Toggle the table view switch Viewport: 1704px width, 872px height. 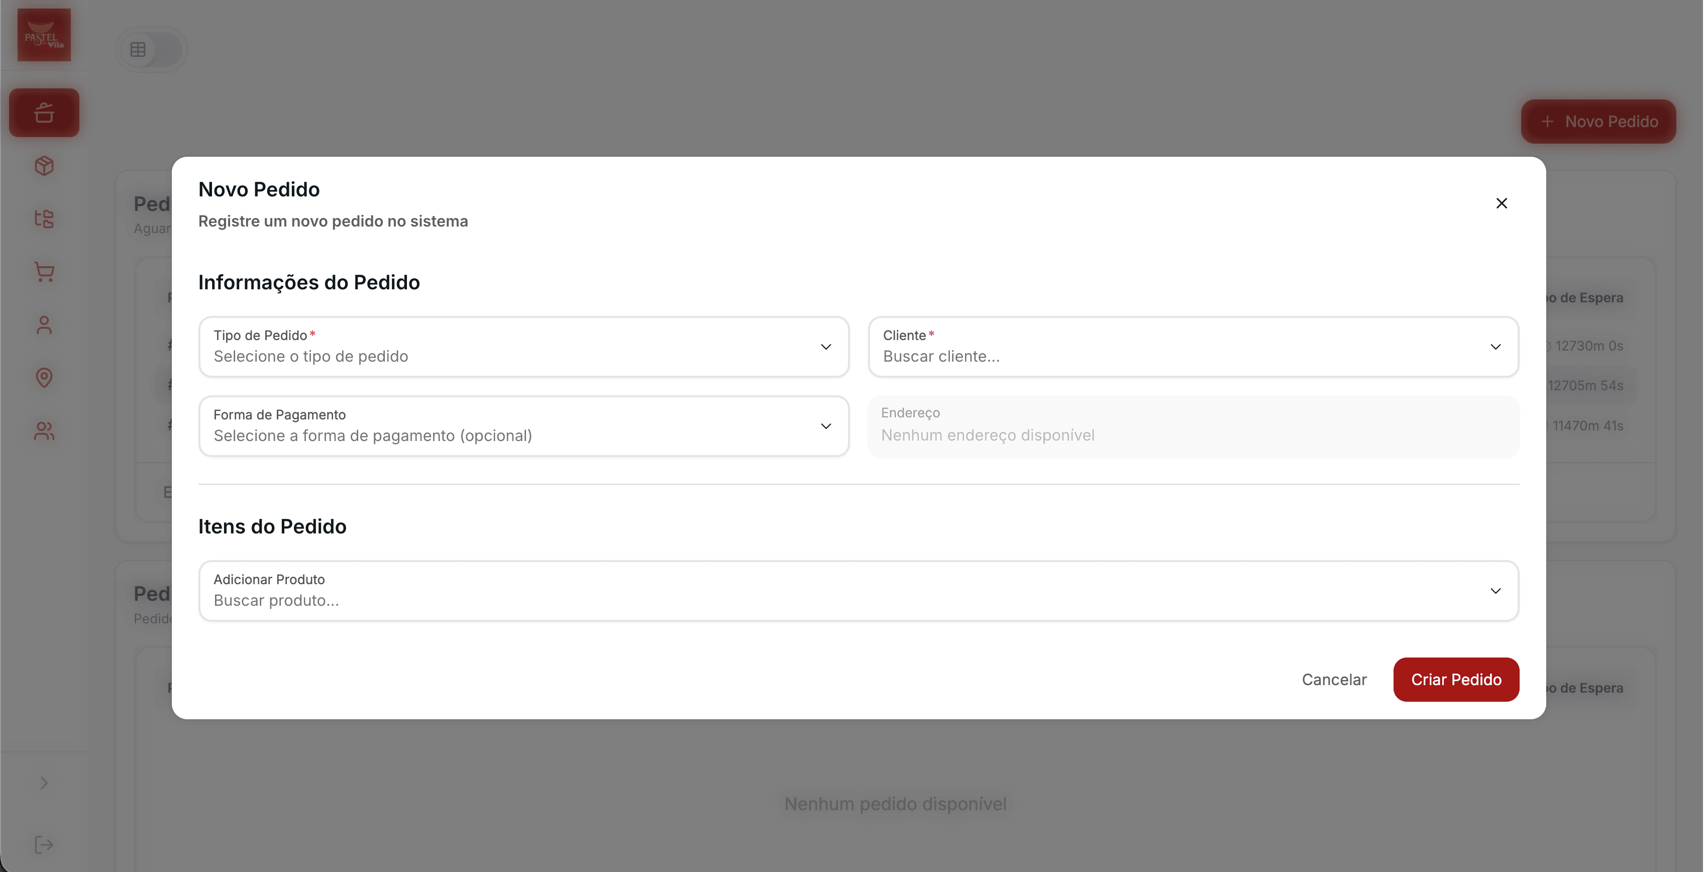tap(152, 50)
